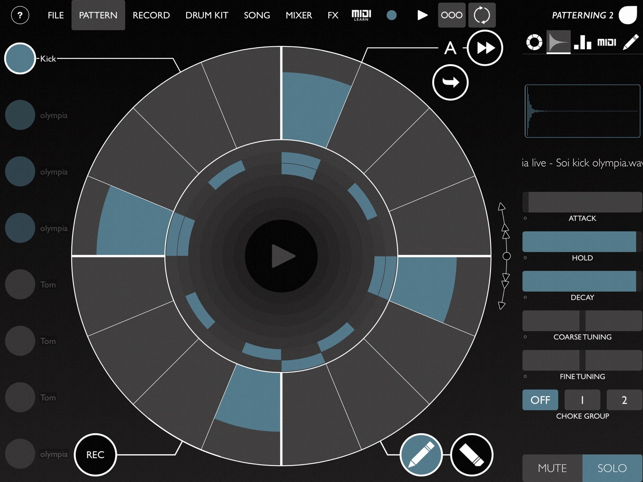Open the SONG menu

point(257,15)
